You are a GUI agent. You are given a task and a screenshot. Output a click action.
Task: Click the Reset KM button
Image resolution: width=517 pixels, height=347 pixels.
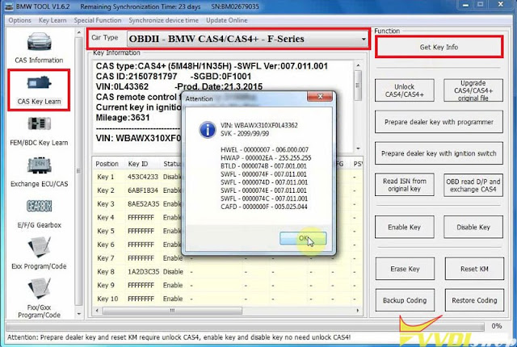(x=474, y=269)
